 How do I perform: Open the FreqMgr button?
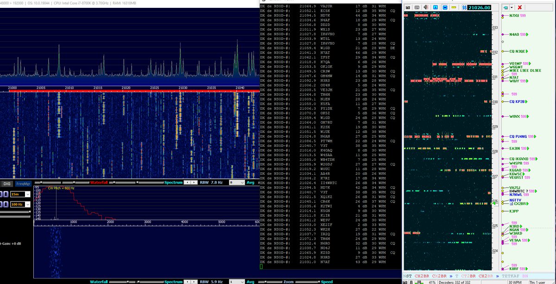(23, 184)
